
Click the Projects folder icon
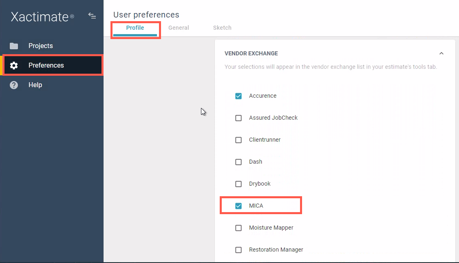click(14, 46)
